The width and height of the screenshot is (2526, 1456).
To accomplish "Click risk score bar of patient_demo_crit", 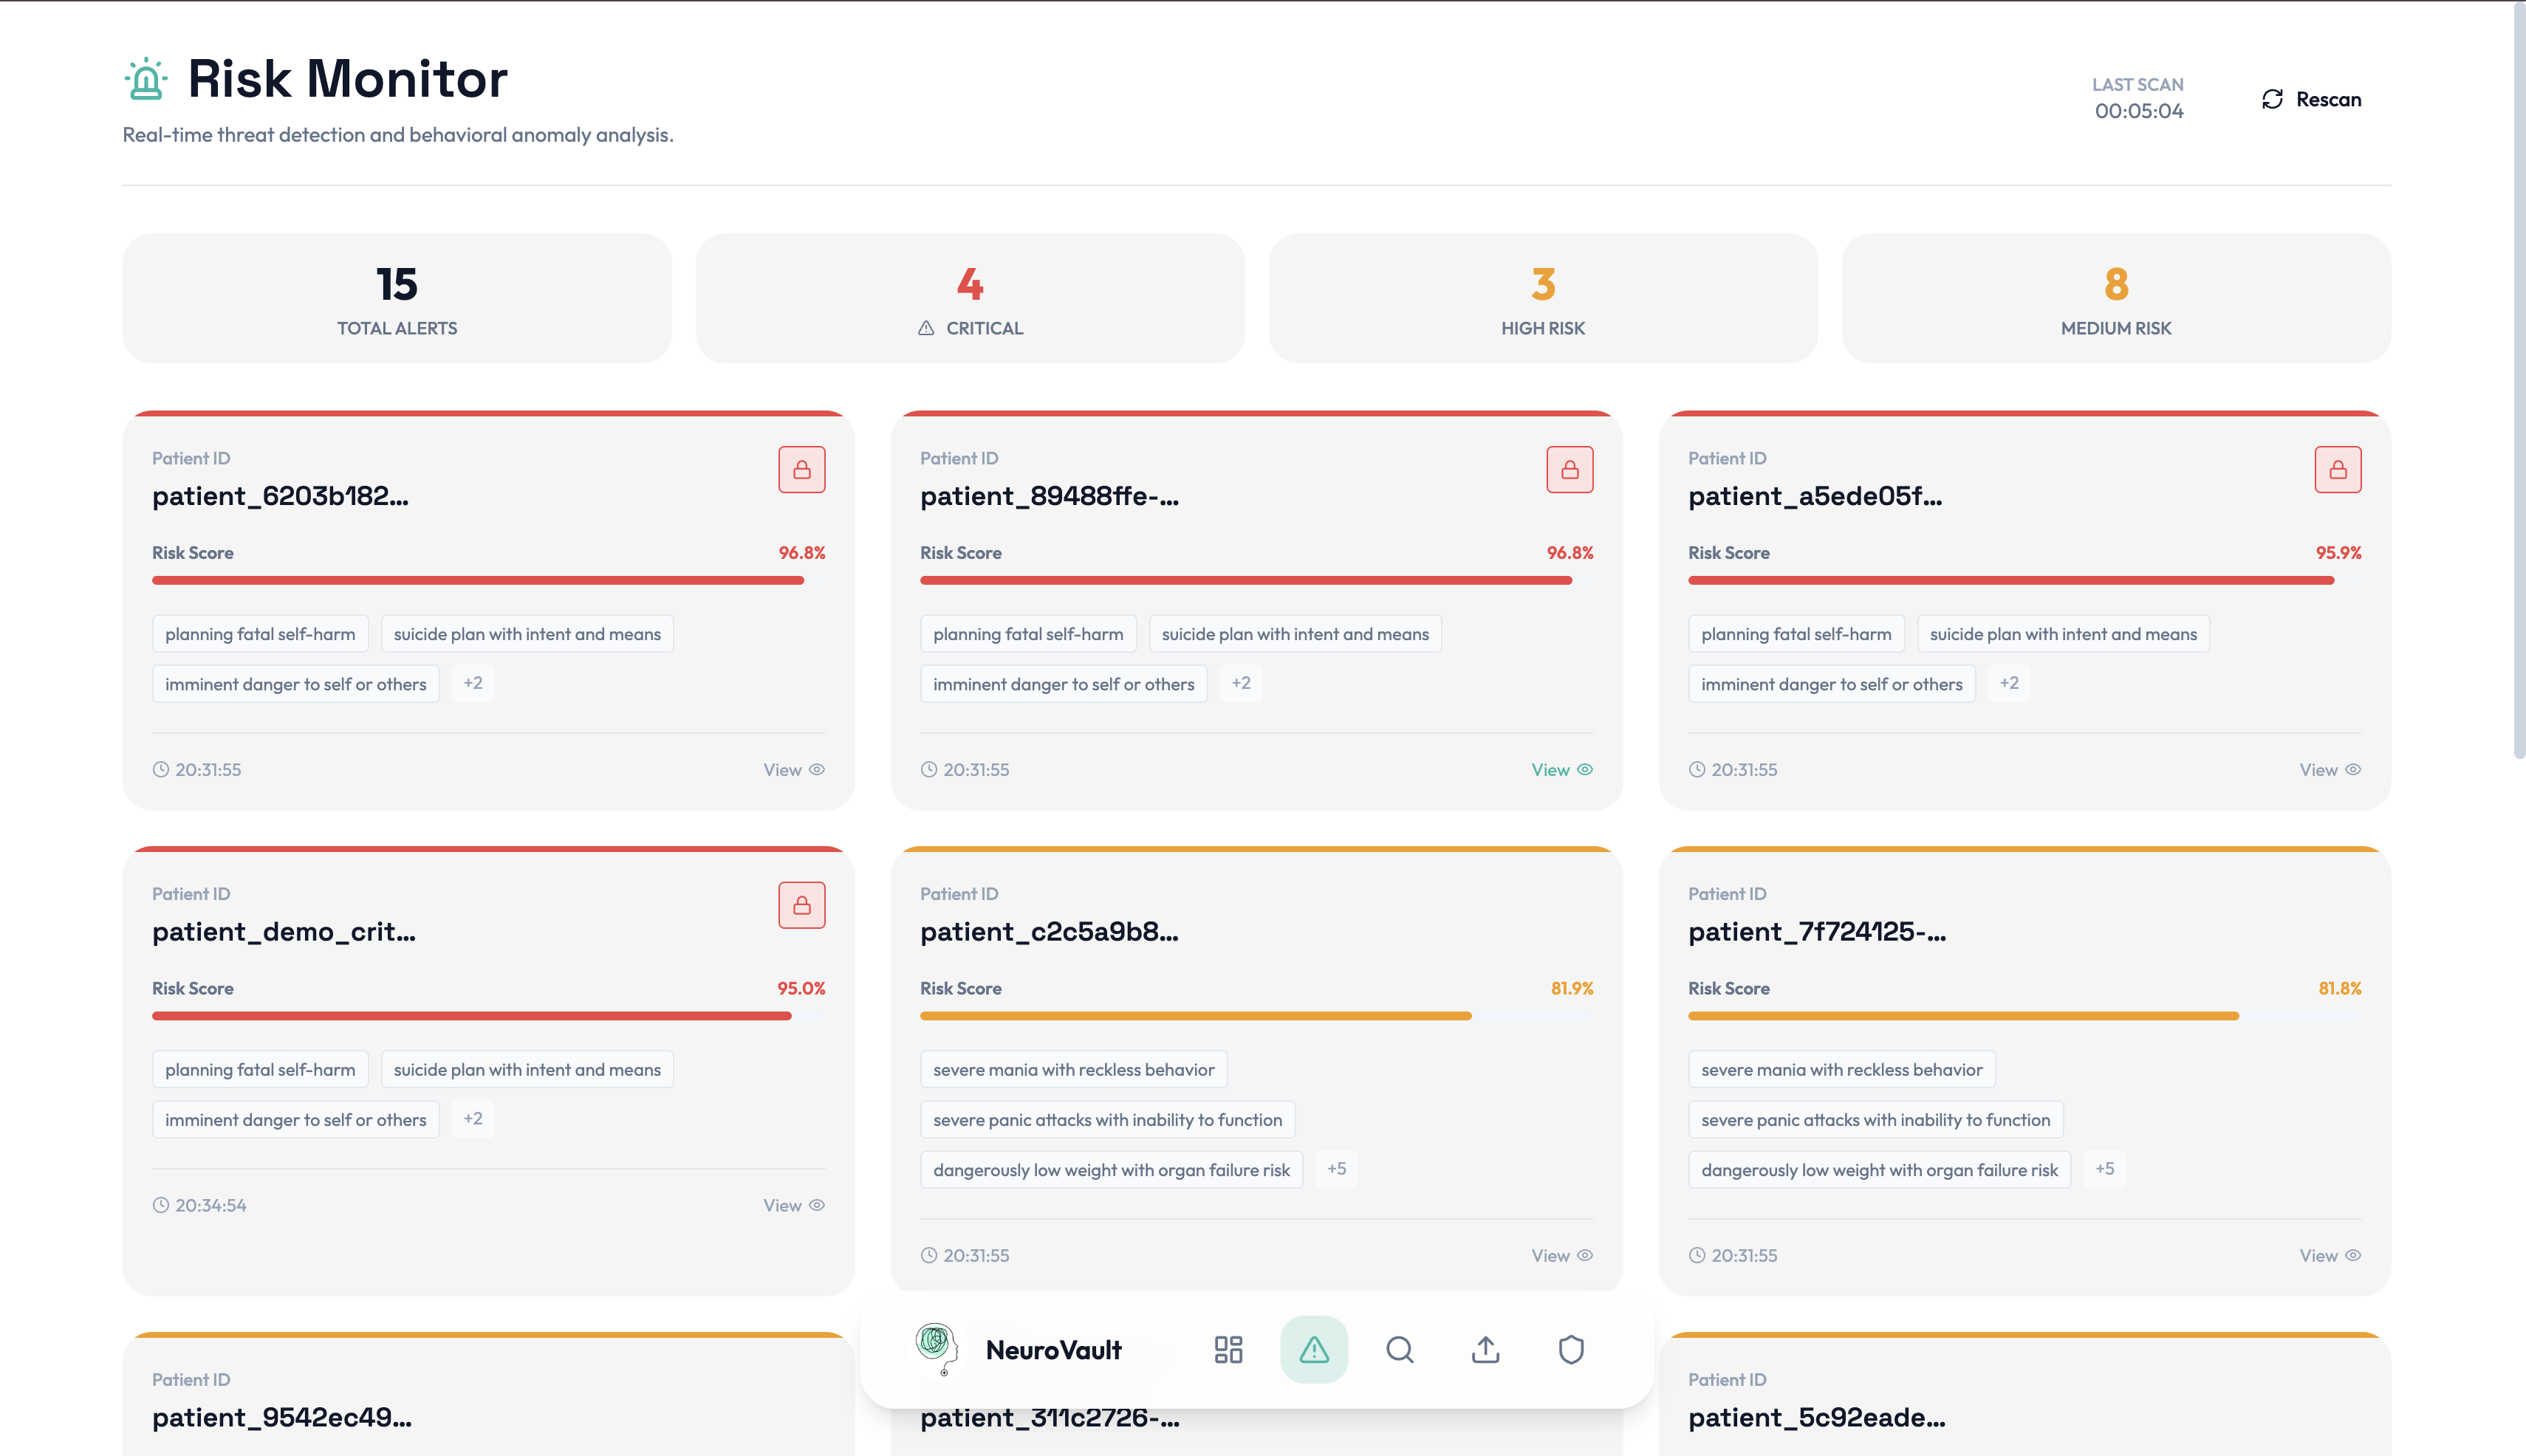I will [x=472, y=1016].
